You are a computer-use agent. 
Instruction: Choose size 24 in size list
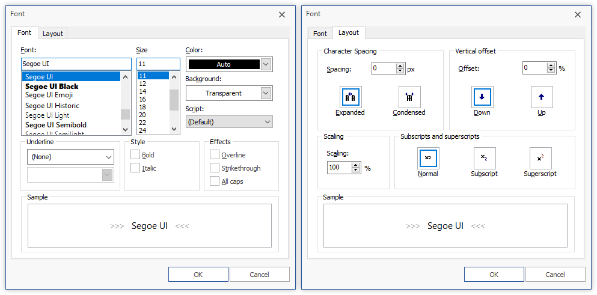coord(153,130)
